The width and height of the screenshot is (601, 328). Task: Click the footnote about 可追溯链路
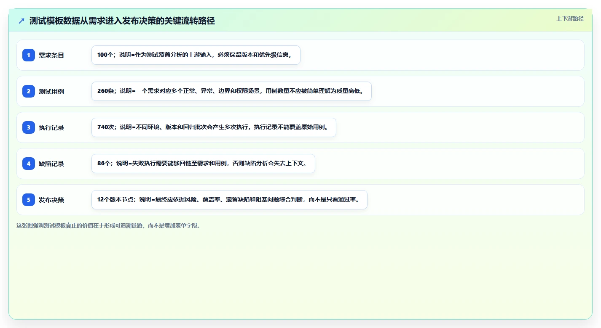coord(109,225)
